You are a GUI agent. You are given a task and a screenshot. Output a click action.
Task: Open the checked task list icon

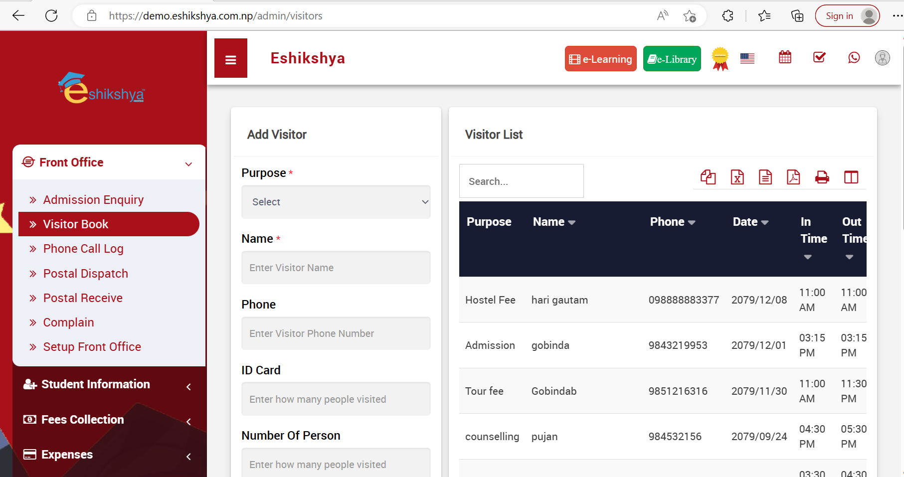819,58
